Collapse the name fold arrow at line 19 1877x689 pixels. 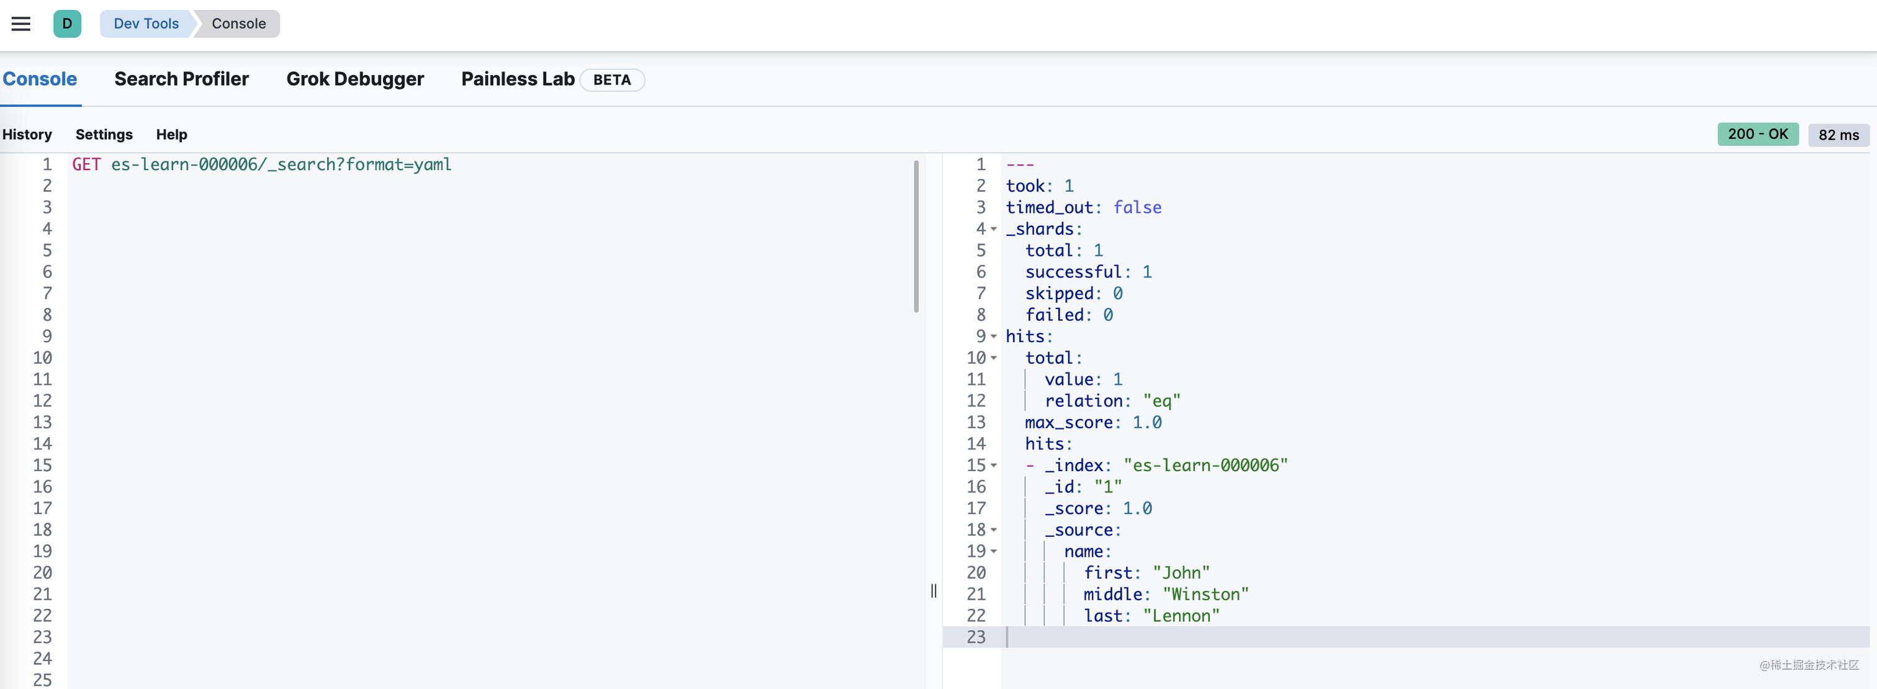pos(994,551)
